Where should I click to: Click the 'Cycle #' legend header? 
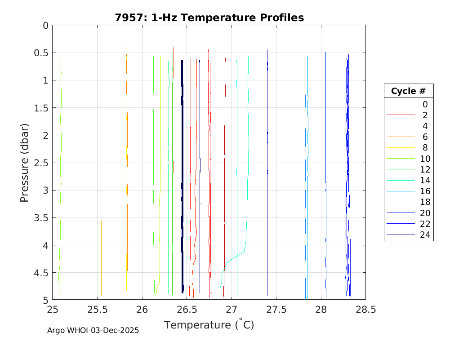pos(408,91)
